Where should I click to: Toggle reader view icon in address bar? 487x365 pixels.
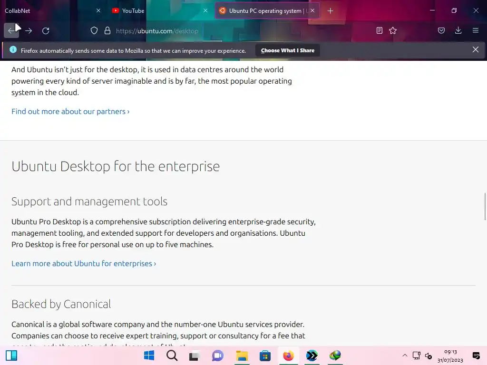coord(379,30)
